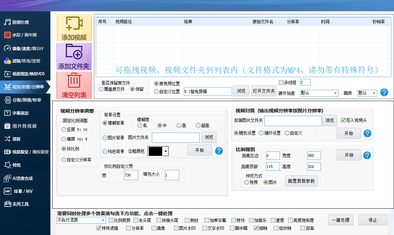
Task: Click the Add Folder (添加文件夹) icon
Action: click(x=74, y=52)
